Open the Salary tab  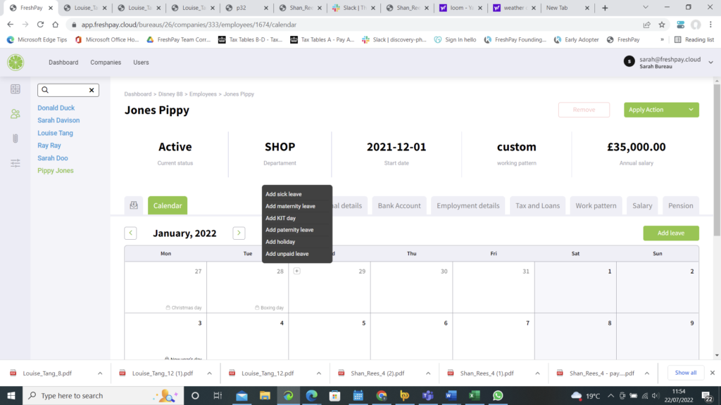click(642, 205)
